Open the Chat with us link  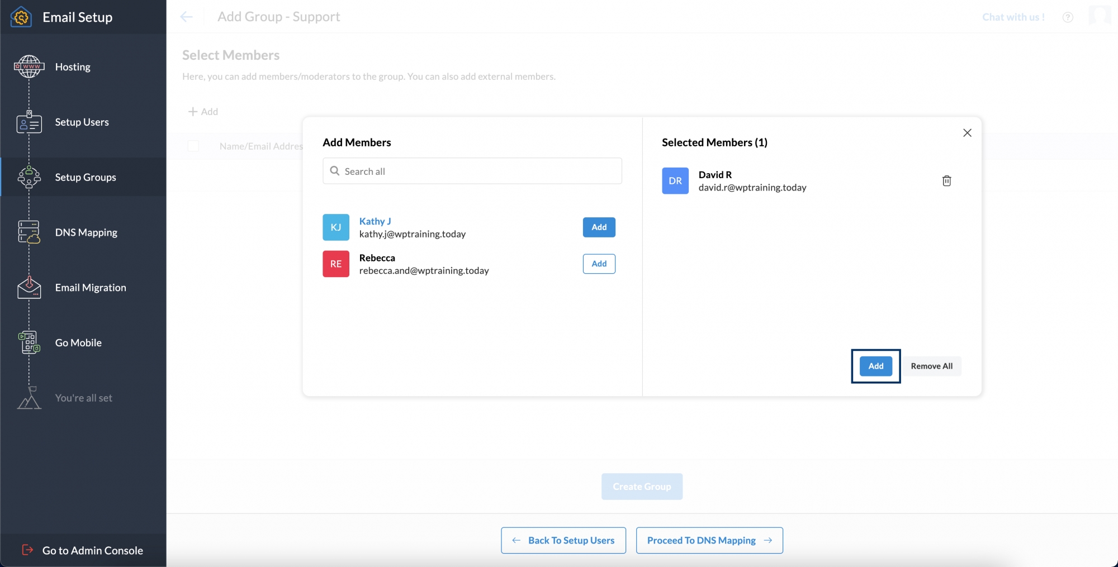point(1013,17)
